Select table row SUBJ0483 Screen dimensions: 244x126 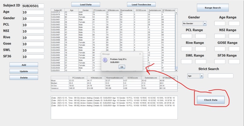click(x=113, y=25)
